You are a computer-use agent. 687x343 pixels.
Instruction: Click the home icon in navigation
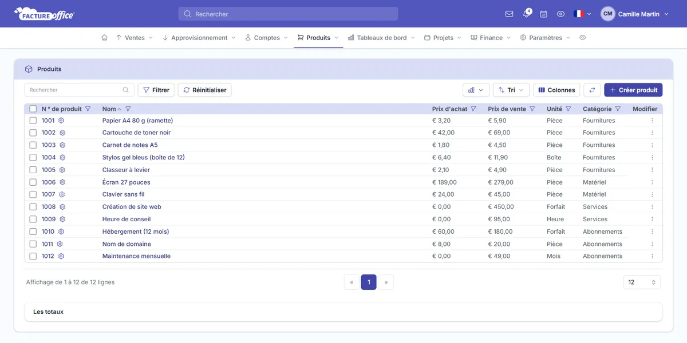104,38
